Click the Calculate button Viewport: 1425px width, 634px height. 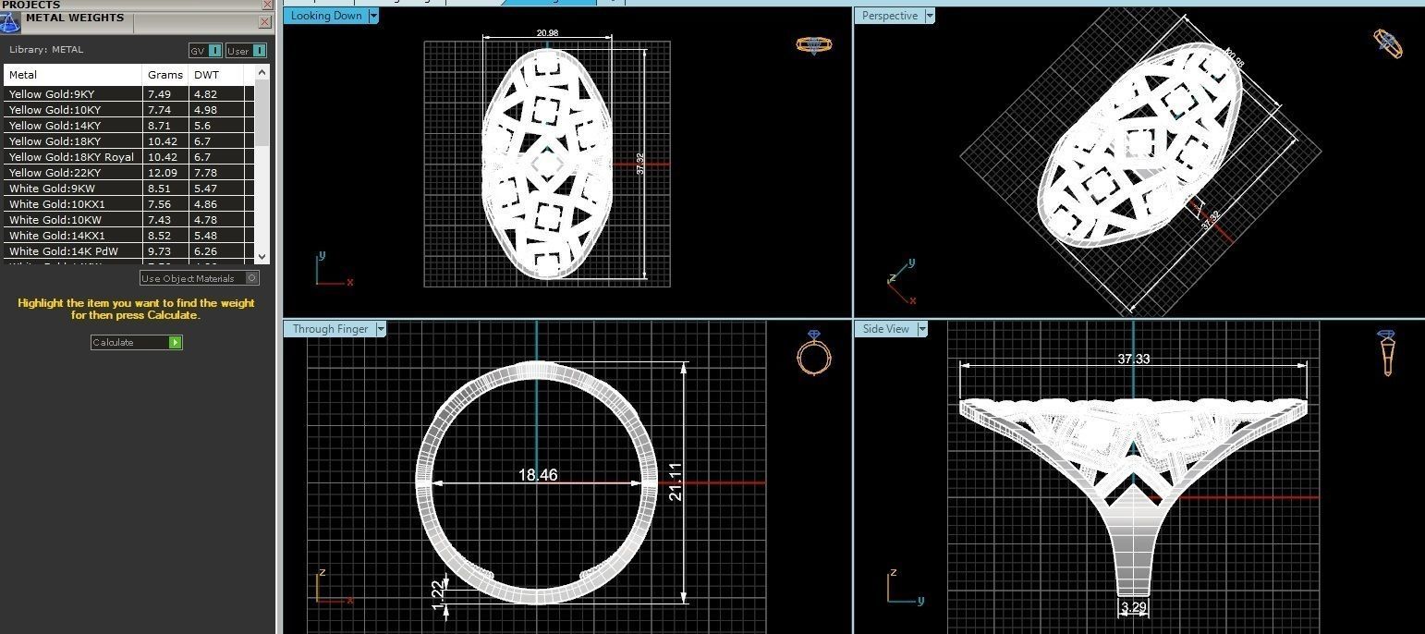pos(137,342)
